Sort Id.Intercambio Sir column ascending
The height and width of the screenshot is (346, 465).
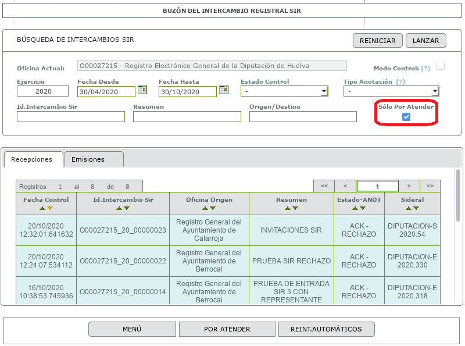[119, 208]
